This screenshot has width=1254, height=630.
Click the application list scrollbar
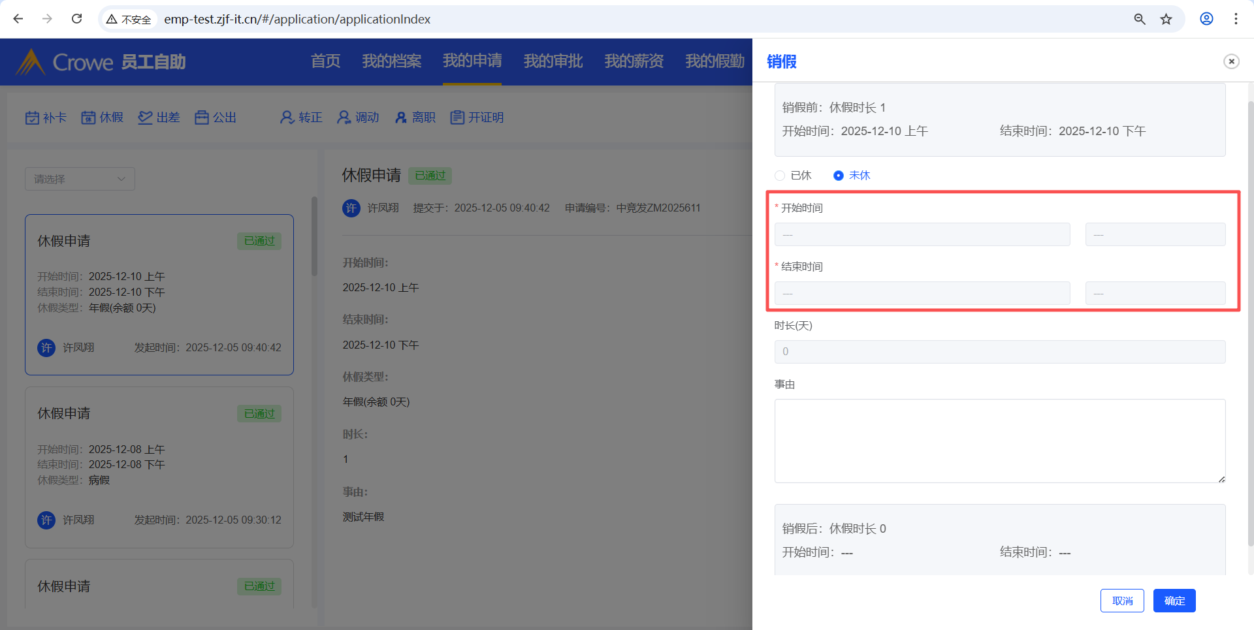coord(314,236)
